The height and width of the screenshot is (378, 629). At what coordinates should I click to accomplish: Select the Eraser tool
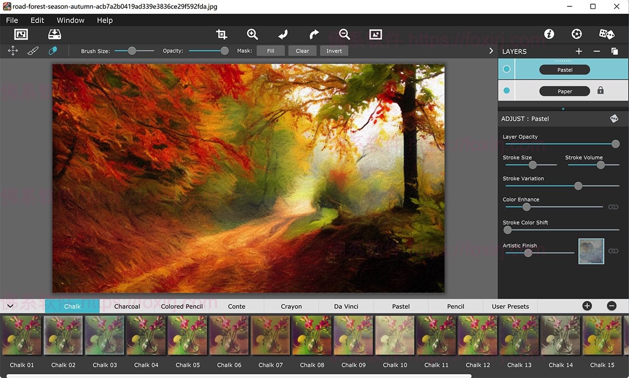coord(52,50)
